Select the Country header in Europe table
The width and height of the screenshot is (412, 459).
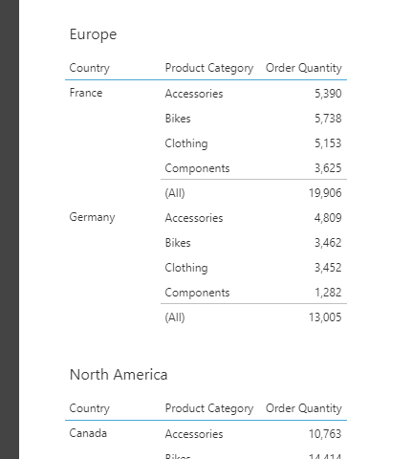90,68
